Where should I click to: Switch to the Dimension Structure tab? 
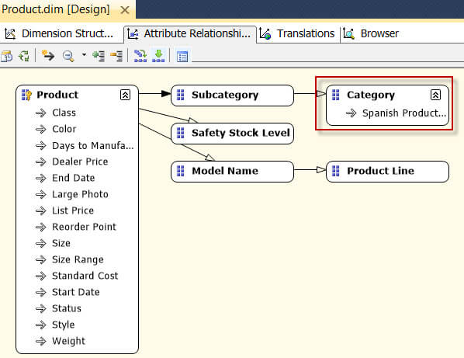coord(59,33)
